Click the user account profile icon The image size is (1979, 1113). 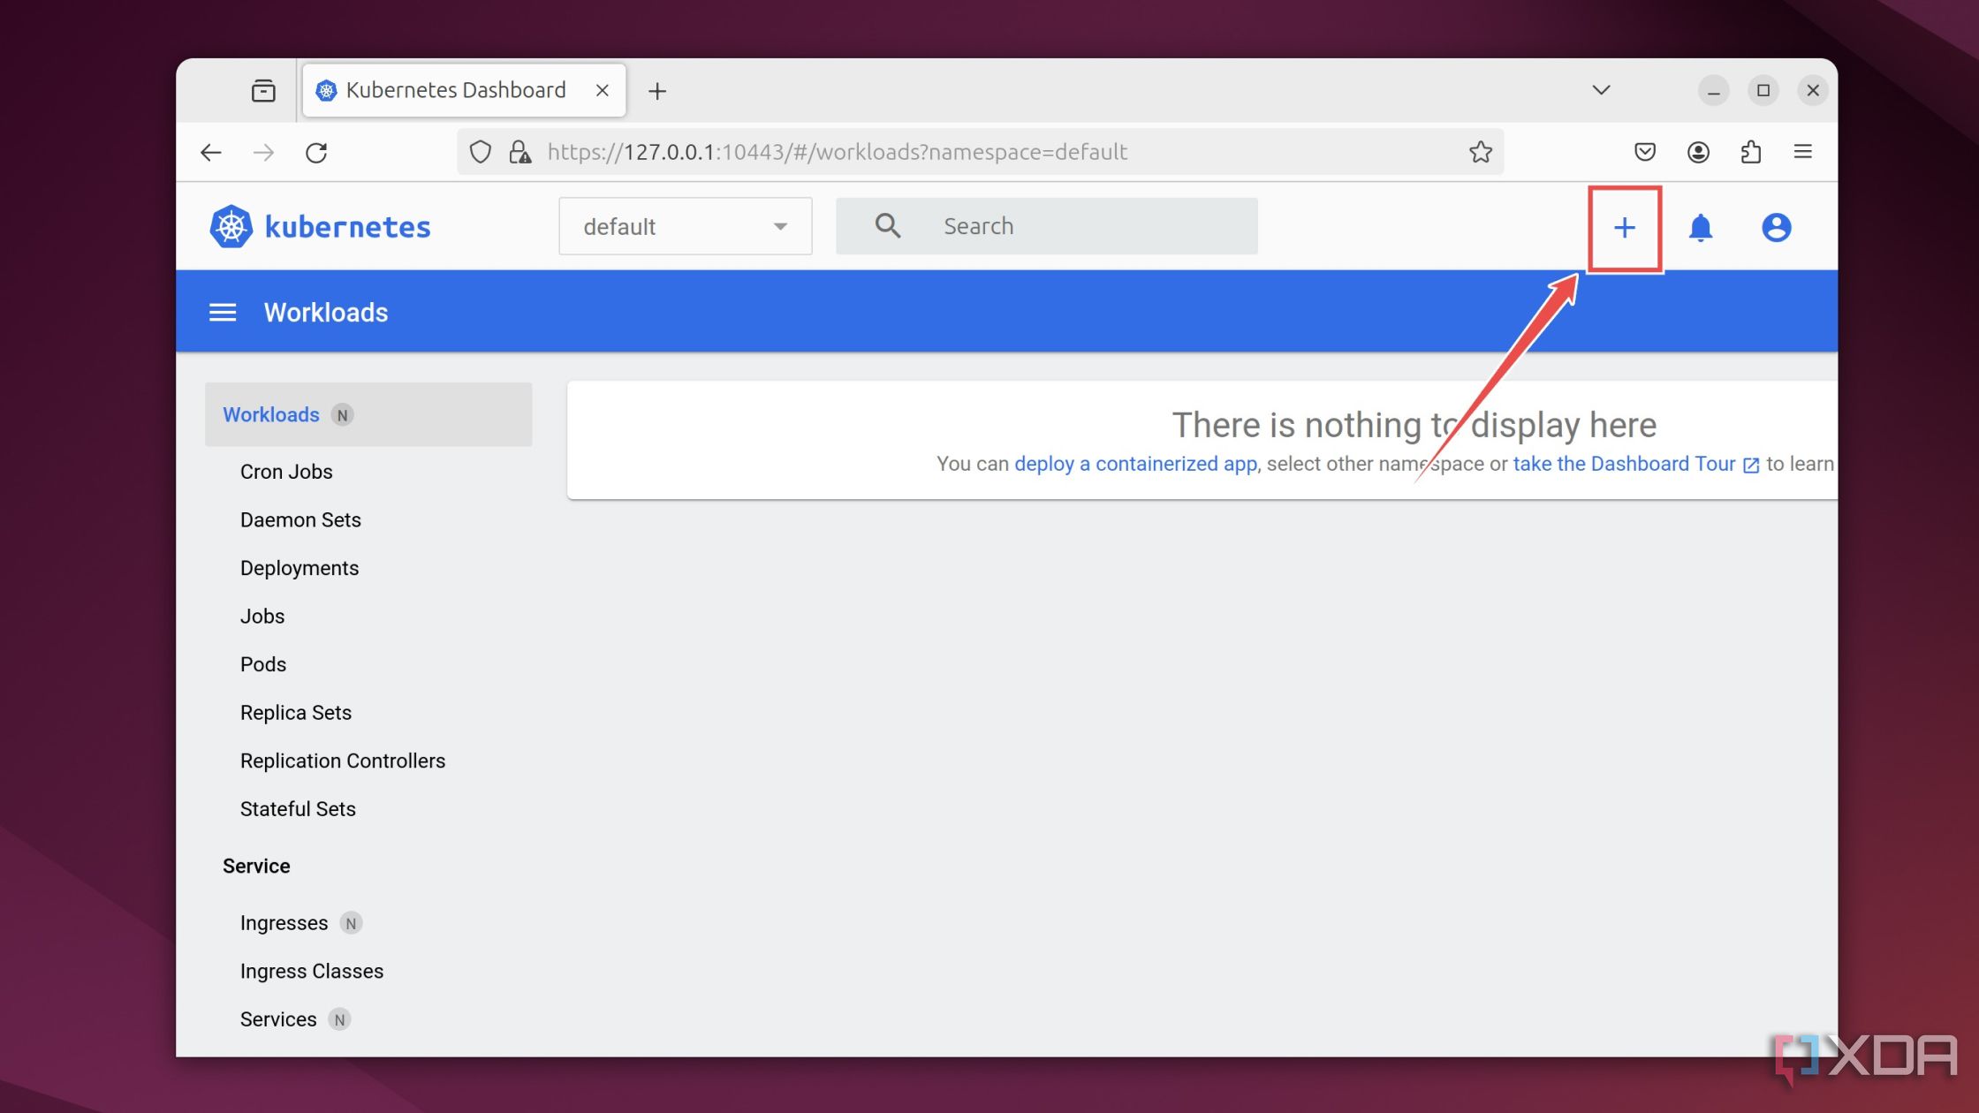(1777, 227)
